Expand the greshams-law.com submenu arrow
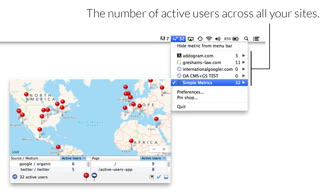This screenshot has width=326, height=195. coord(244,62)
